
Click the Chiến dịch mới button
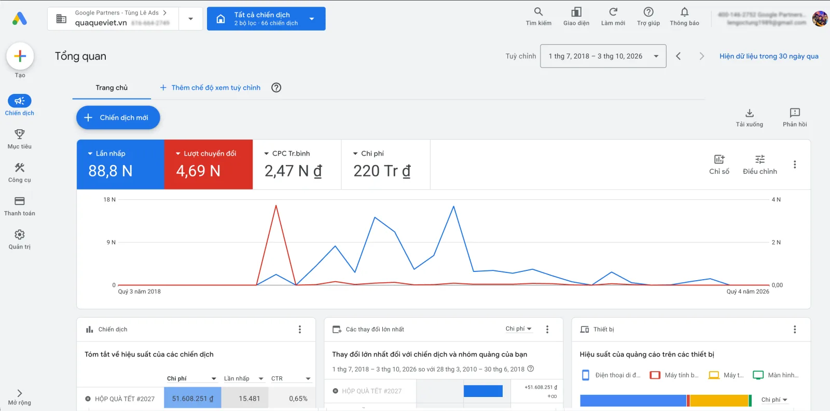point(118,118)
